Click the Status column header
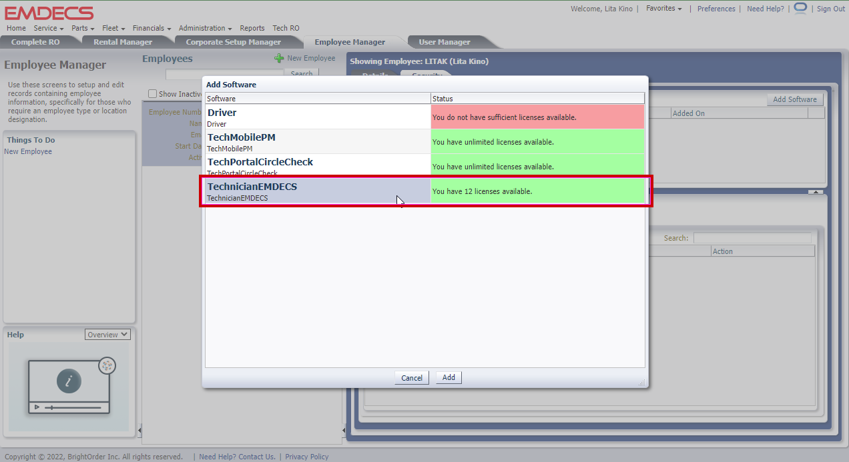The height and width of the screenshot is (462, 849). point(537,99)
